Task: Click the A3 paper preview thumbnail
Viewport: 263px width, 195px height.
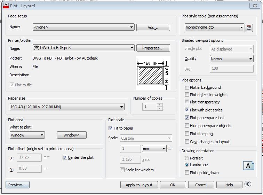Action: pos(153,73)
